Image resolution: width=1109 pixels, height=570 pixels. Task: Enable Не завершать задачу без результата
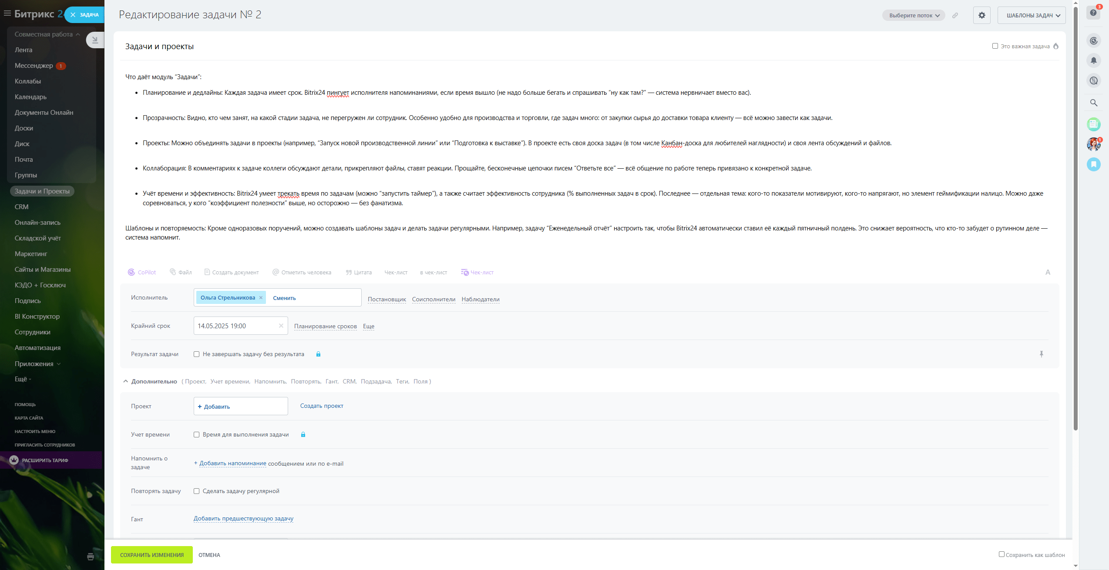197,354
